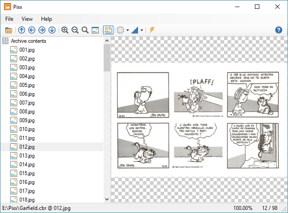Open the blue triangle dropdown arrow
Image resolution: width=288 pixels, height=213 pixels.
(142, 30)
